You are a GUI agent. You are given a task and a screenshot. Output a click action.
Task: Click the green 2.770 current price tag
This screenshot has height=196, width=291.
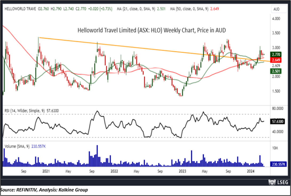[276, 54]
